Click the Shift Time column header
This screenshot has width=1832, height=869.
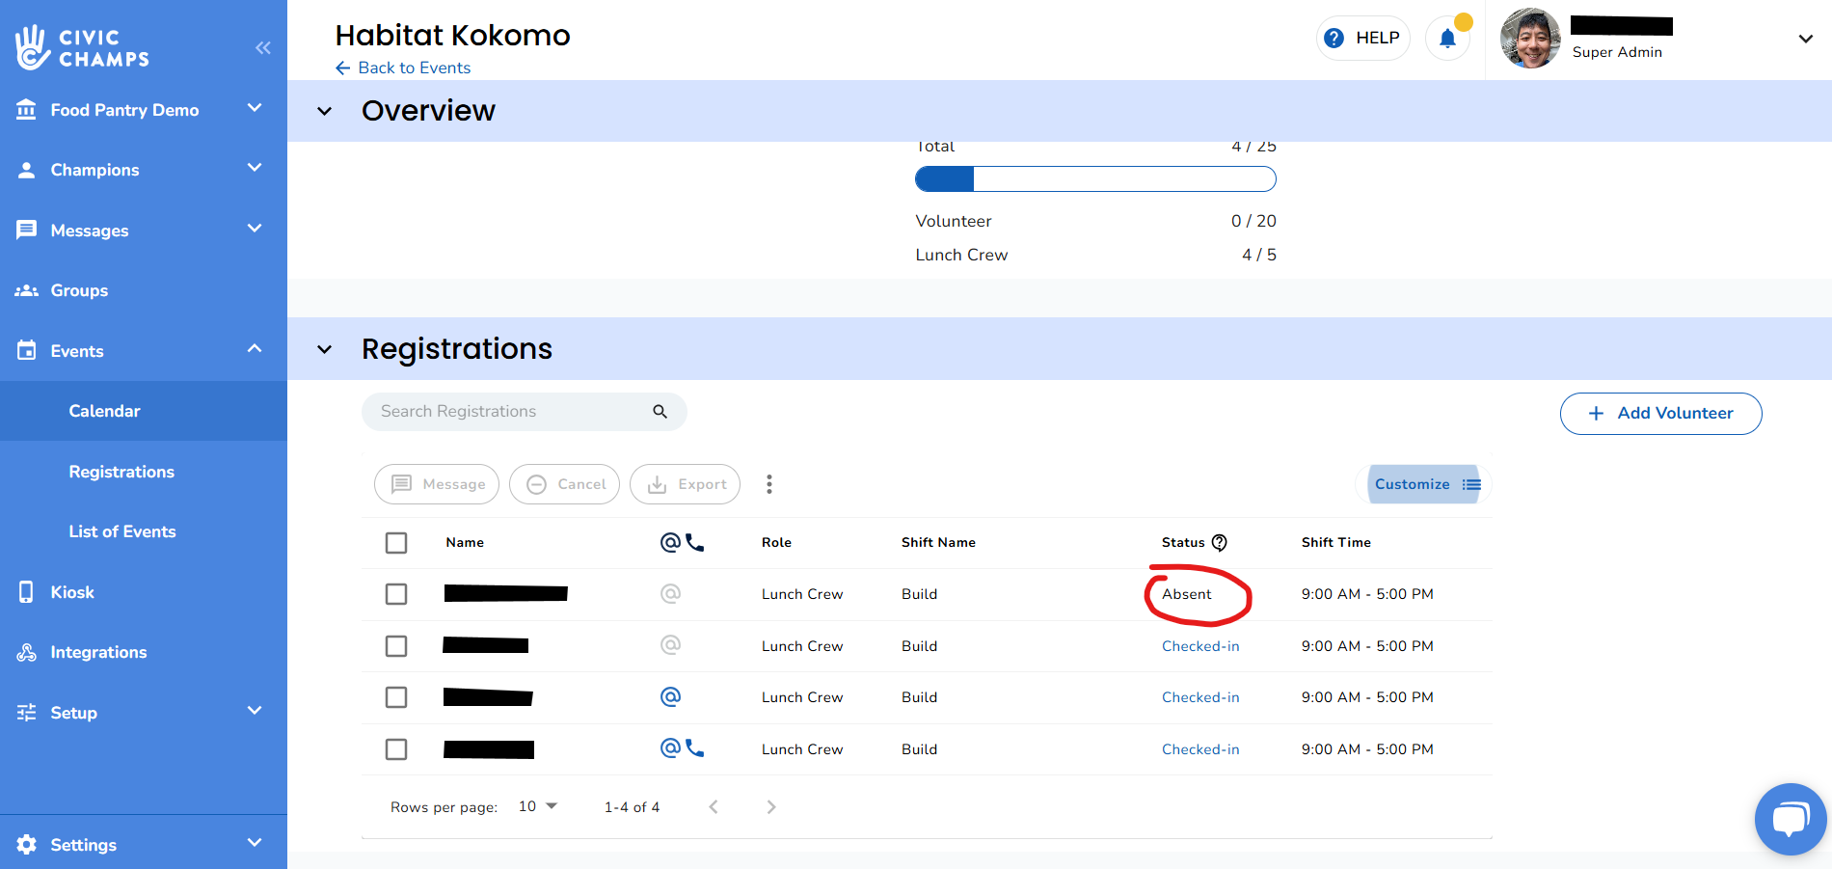(1336, 542)
